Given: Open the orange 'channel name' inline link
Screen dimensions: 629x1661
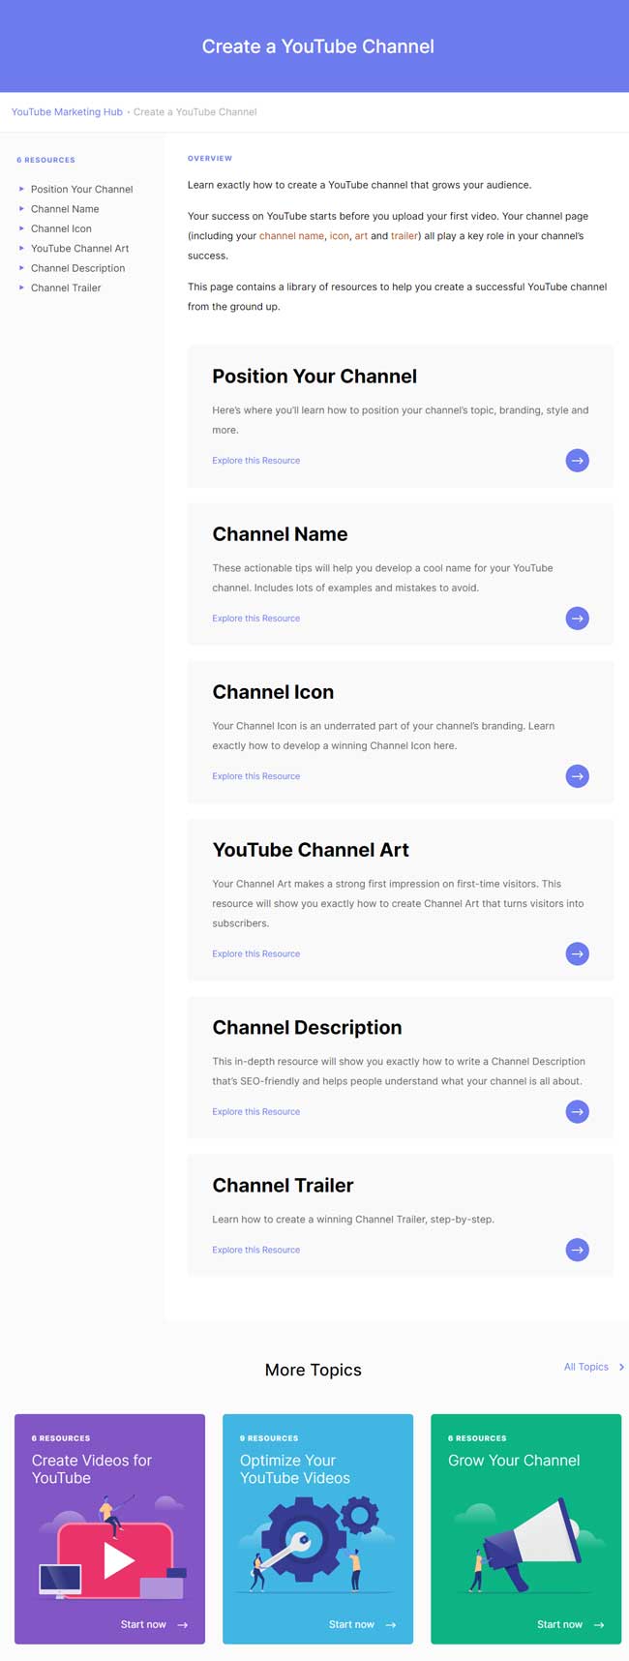Looking at the screenshot, I should [x=291, y=236].
